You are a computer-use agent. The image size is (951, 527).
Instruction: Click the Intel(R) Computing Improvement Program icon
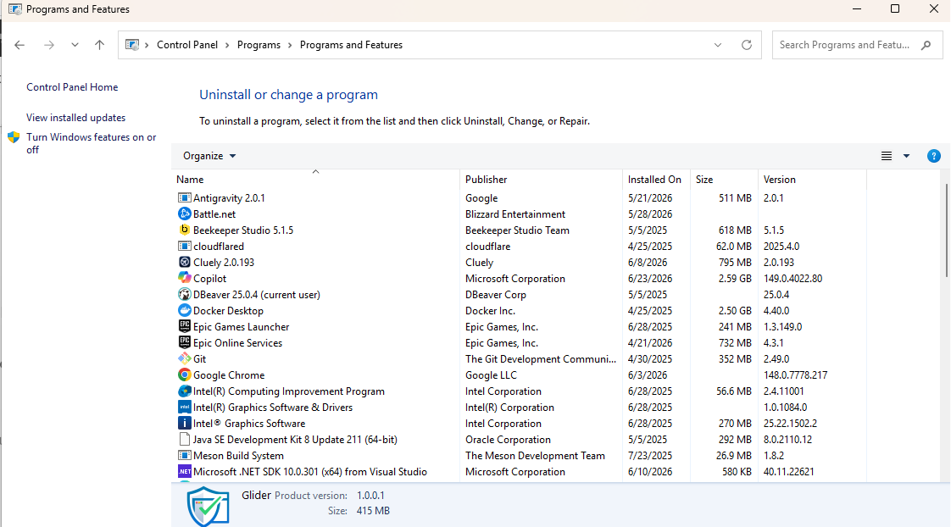185,391
